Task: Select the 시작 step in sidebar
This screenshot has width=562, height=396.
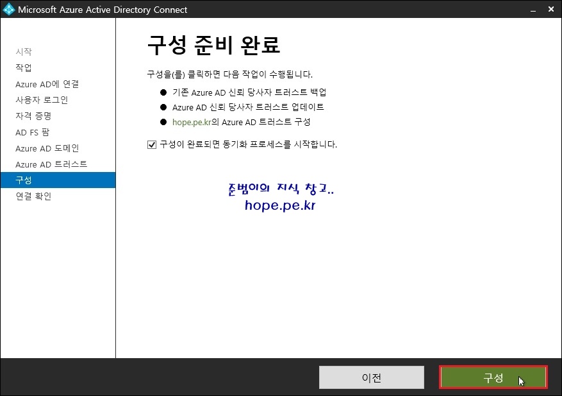Action: (x=24, y=52)
